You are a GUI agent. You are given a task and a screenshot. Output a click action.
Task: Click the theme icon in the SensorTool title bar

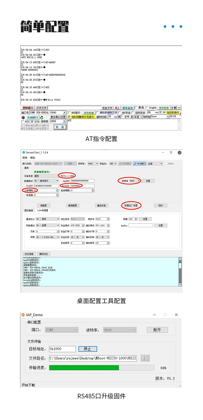click(180, 153)
